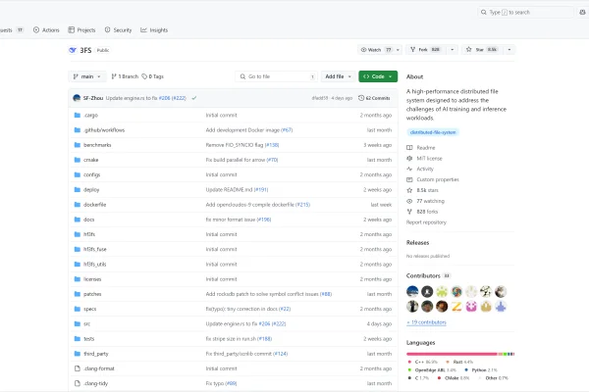Open the Insights tab

pyautogui.click(x=154, y=30)
